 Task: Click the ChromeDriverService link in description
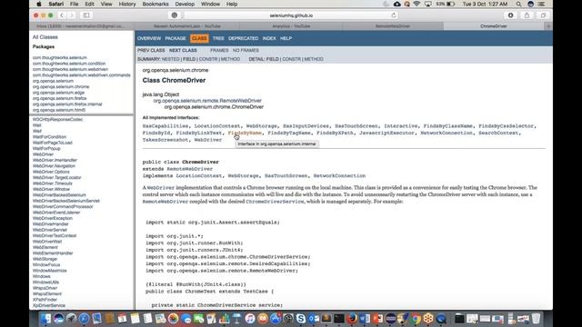click(x=275, y=202)
